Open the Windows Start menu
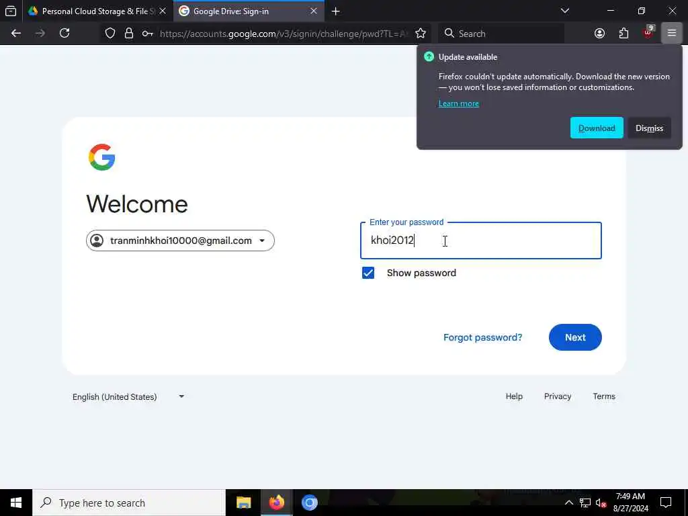Screen dimensions: 688x516 (x=16, y=503)
